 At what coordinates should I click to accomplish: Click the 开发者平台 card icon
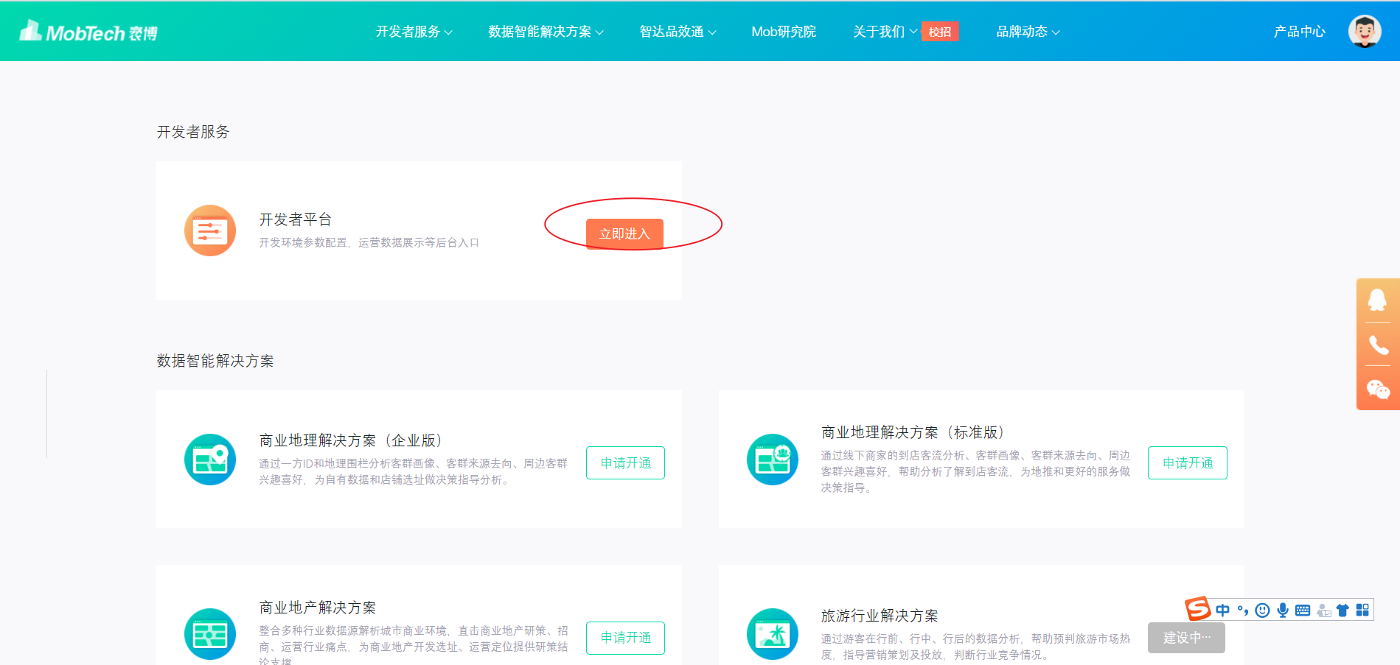click(x=210, y=230)
